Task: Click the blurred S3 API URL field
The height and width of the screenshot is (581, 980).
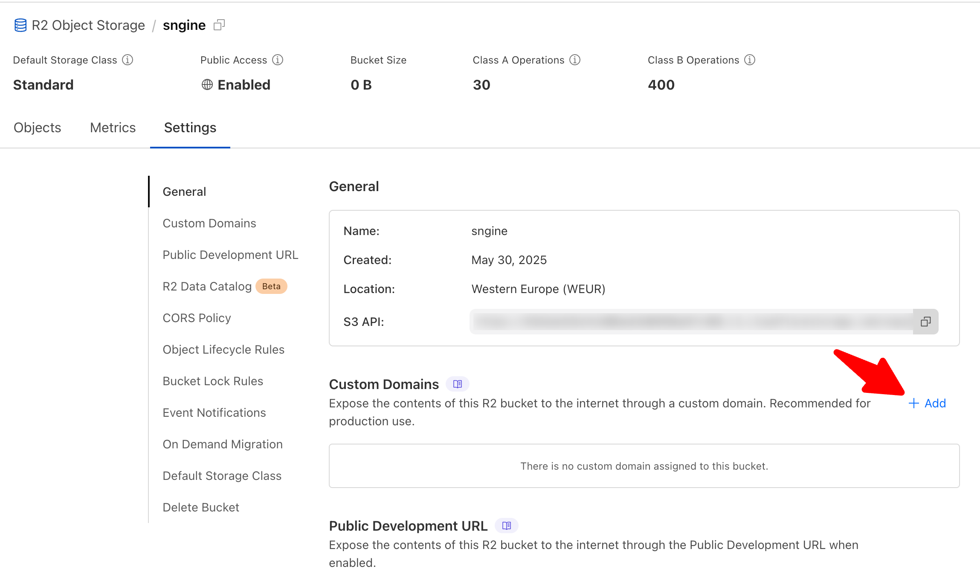Action: click(691, 322)
